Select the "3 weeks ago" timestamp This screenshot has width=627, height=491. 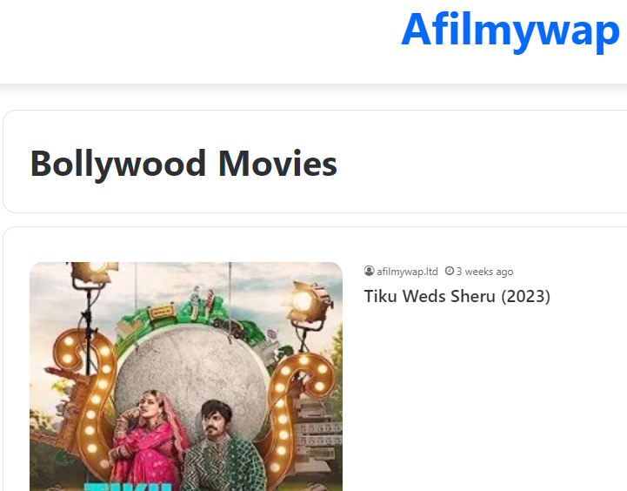484,272
